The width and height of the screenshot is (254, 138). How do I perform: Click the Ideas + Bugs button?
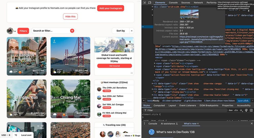point(131,135)
